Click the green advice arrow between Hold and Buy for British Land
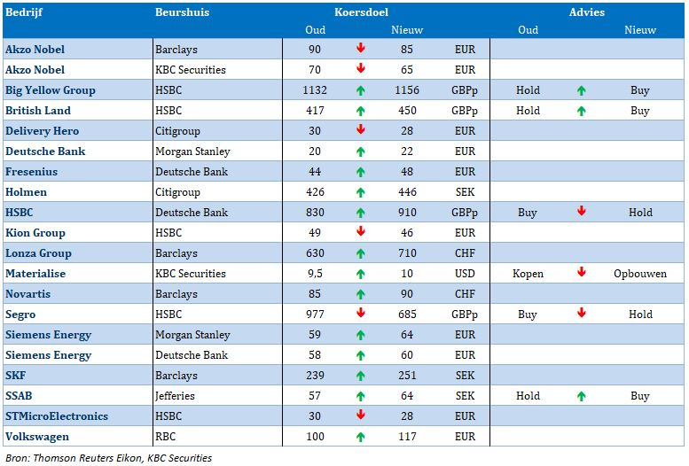The image size is (689, 466). tap(582, 111)
